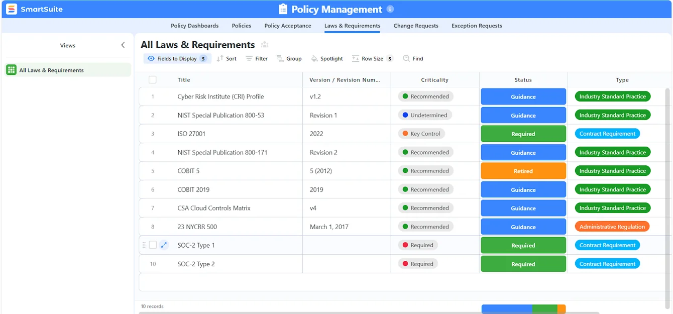This screenshot has width=673, height=314.
Task: Switch to Policy Dashboards tab
Action: 195,26
